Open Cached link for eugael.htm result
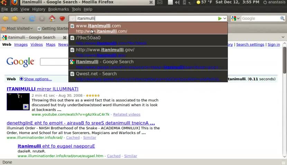 click(114, 156)
